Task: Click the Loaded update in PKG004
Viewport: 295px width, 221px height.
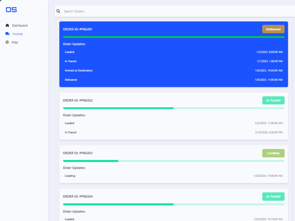Action: [69, 219]
